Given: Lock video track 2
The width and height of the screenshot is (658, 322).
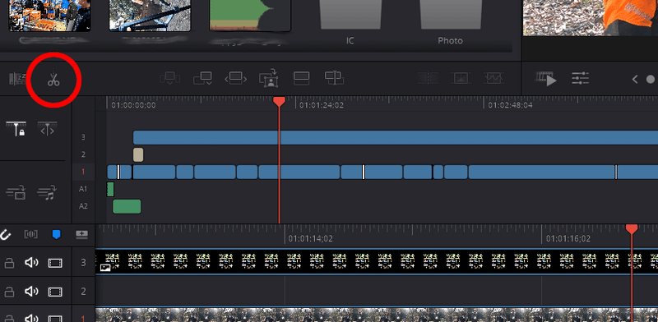Looking at the screenshot, I should [9, 292].
